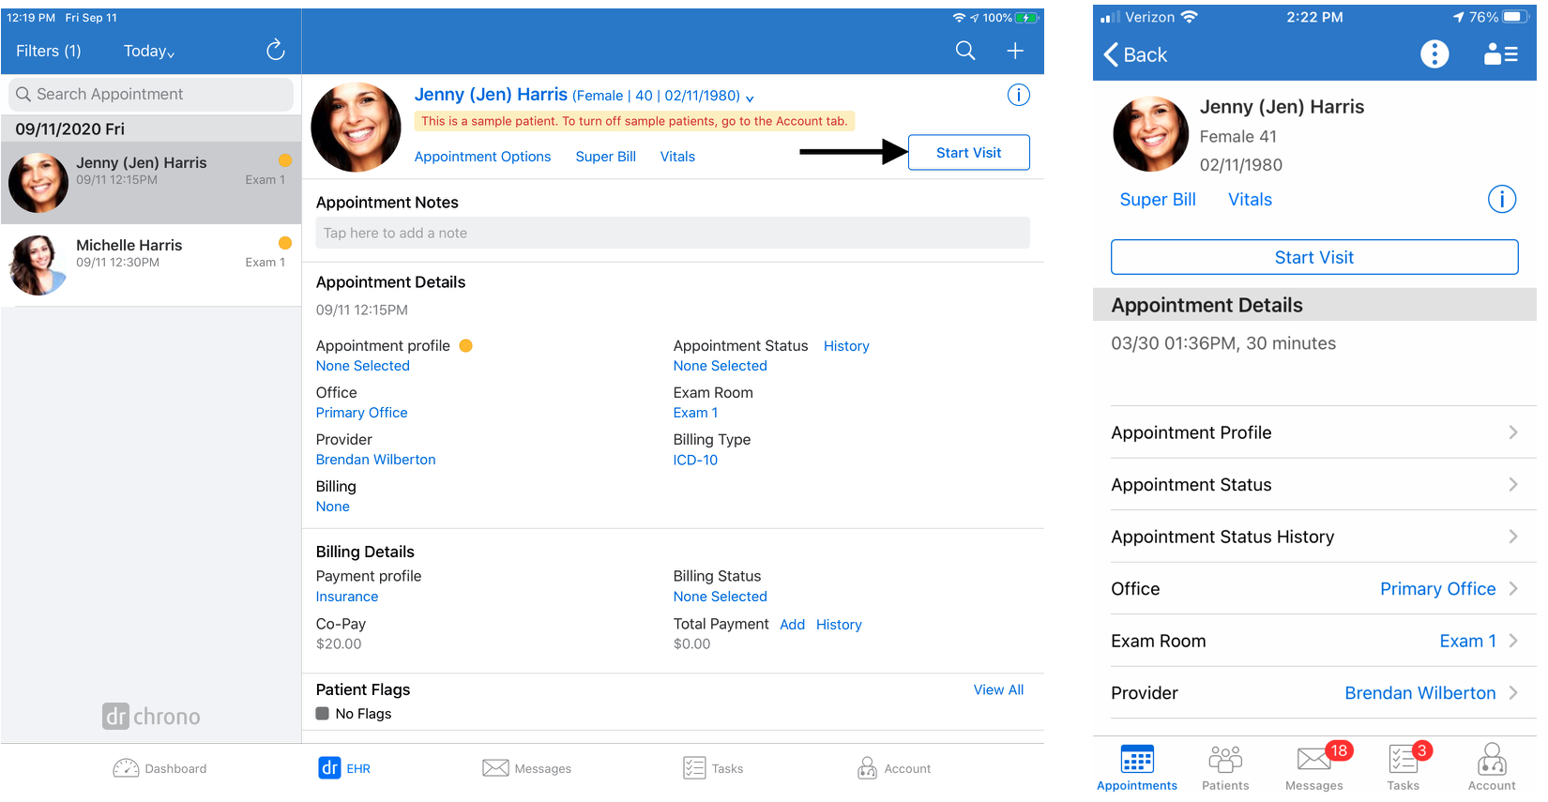Click Michelle Harris row yellow status dot
Viewport: 1548px width, 802px height.
click(x=285, y=243)
